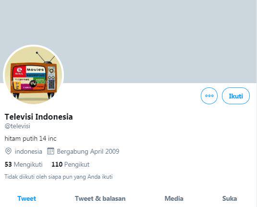Open the Televisi Indonesia profile picture
The image size is (257, 207).
click(x=34, y=75)
